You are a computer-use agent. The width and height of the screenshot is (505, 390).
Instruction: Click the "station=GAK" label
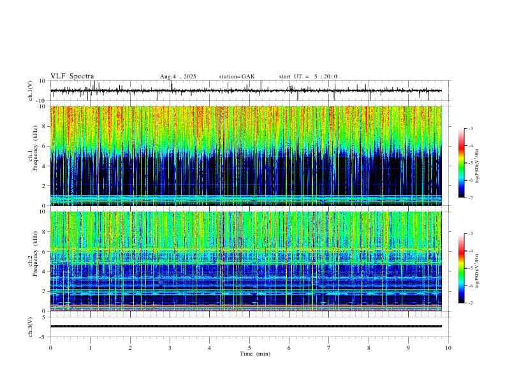(237, 76)
